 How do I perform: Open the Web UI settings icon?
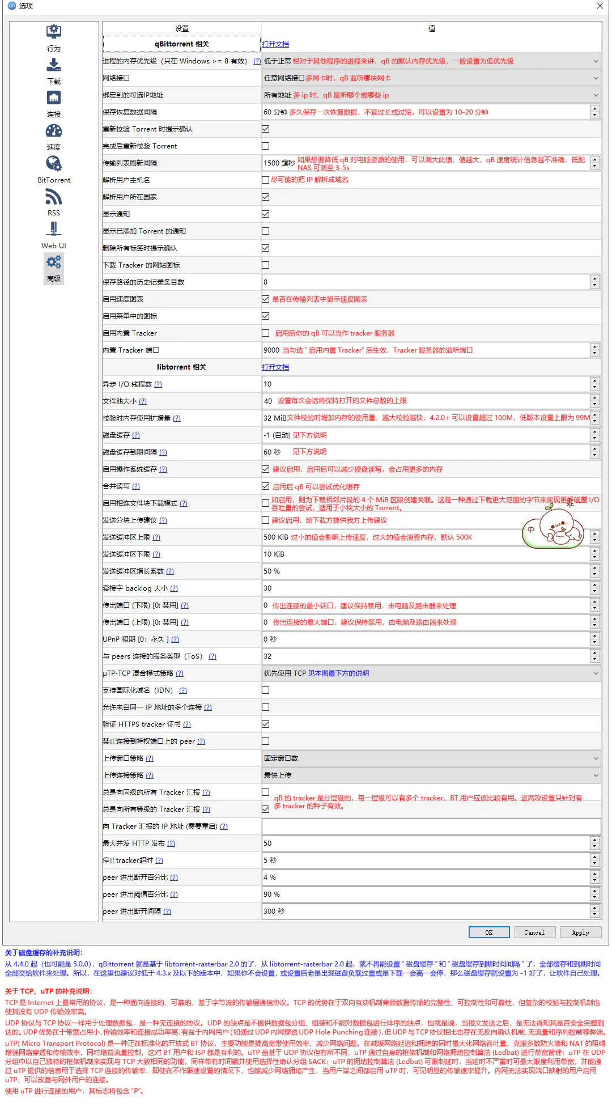click(x=54, y=229)
